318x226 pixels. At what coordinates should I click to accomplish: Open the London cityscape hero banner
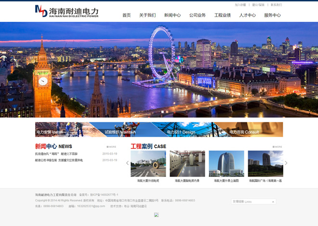click(x=159, y=70)
